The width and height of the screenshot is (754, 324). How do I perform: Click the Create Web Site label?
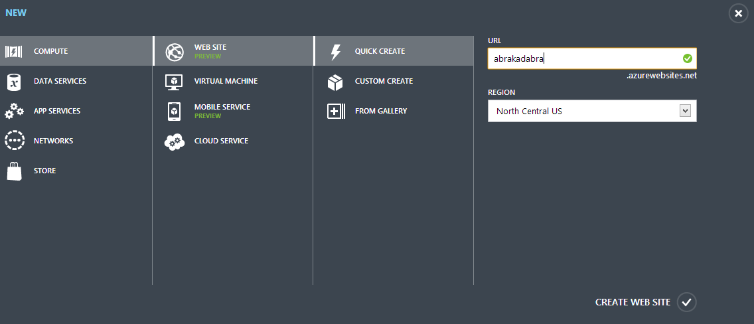pos(633,302)
